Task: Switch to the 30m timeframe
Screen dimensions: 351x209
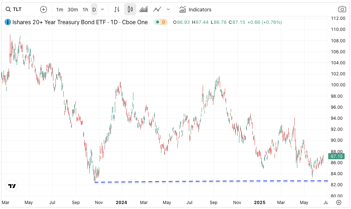Action: click(x=73, y=10)
